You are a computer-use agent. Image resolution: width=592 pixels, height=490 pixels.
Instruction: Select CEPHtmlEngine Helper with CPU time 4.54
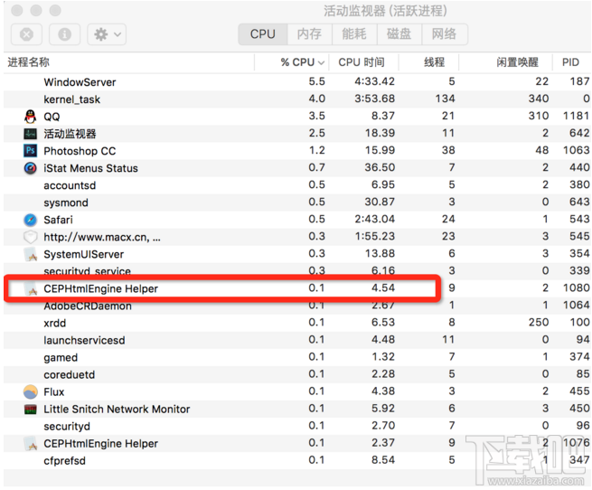point(296,288)
